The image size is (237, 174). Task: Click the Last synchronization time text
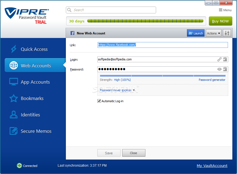click(82, 166)
